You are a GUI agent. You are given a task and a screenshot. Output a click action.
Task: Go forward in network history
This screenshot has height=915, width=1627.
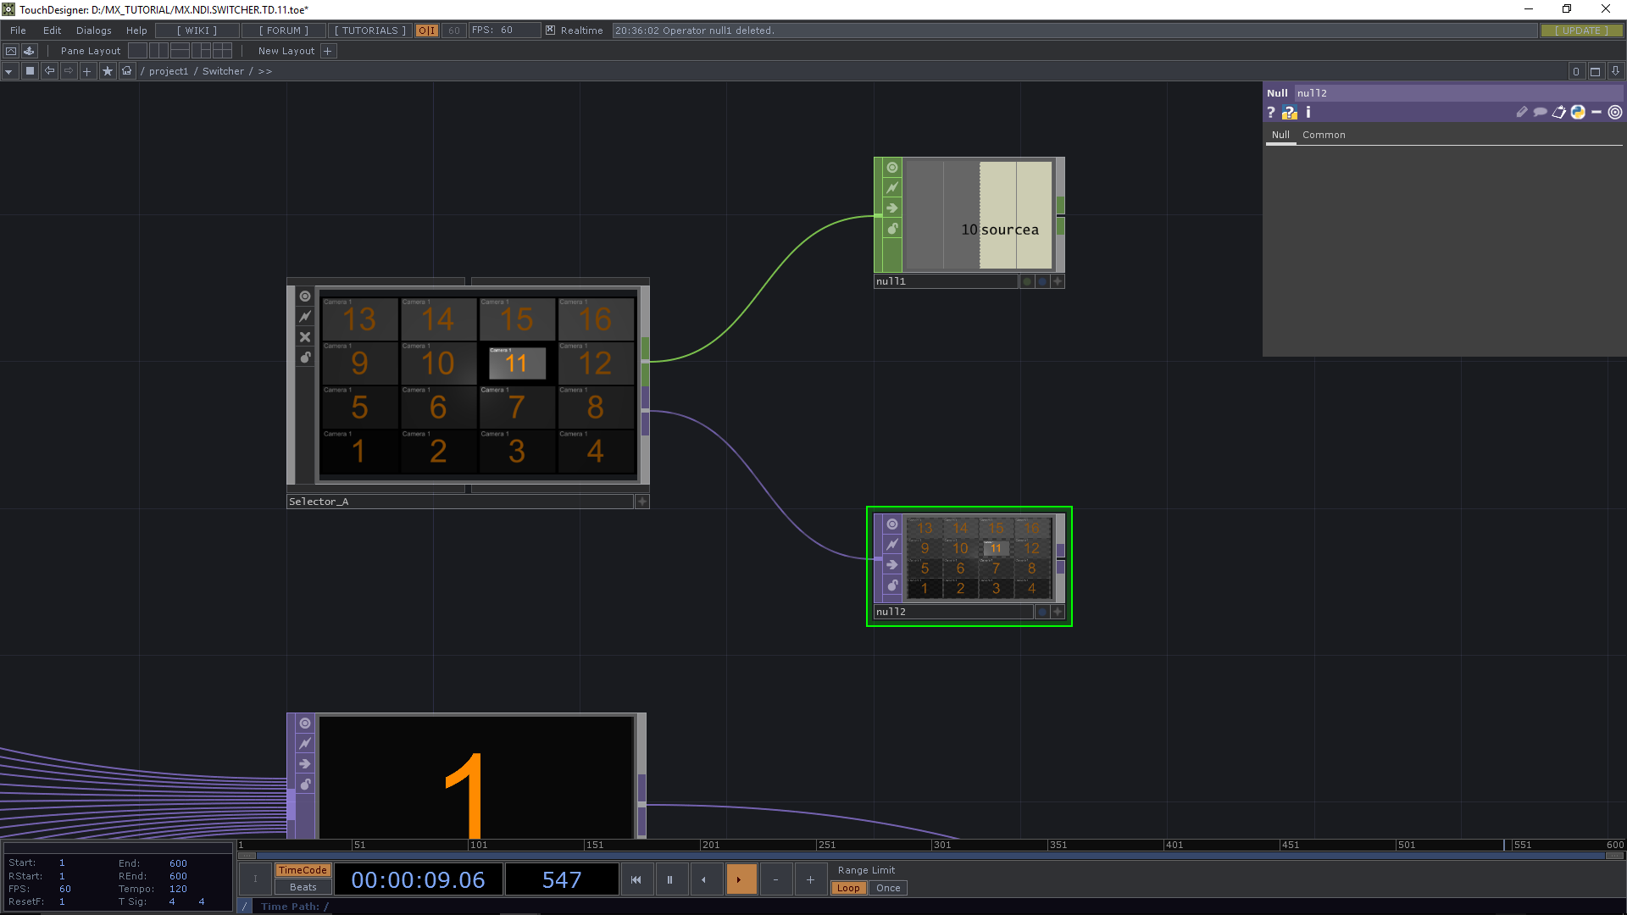tap(69, 71)
